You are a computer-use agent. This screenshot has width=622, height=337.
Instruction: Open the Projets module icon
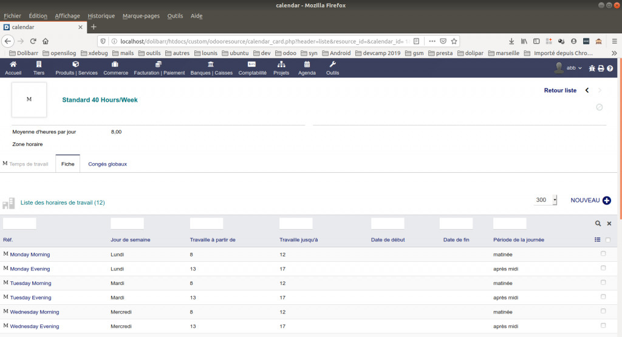tap(281, 64)
